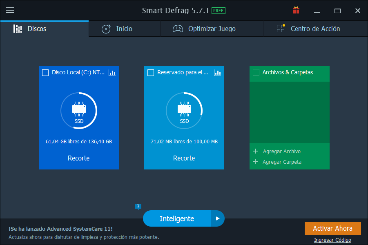Click the Disco Local (C:) NT... title
This screenshot has width=368, height=245.
pos(78,72)
